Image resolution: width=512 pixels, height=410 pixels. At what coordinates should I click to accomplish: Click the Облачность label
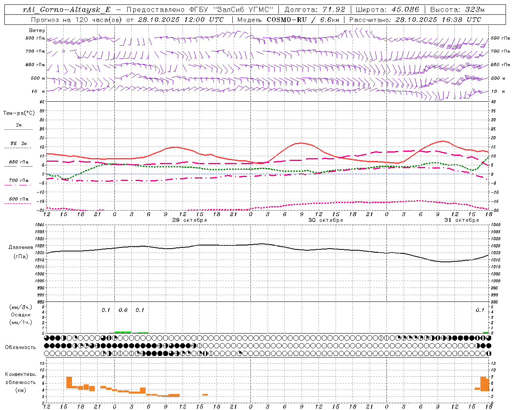pos(20,348)
